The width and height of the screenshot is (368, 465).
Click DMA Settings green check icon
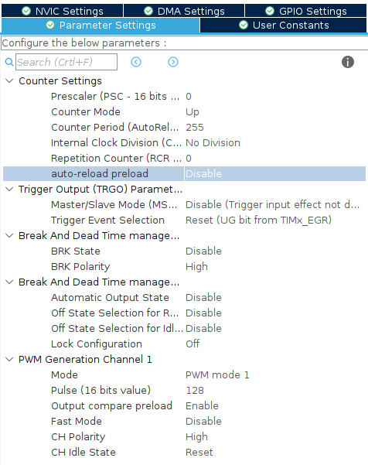(148, 12)
